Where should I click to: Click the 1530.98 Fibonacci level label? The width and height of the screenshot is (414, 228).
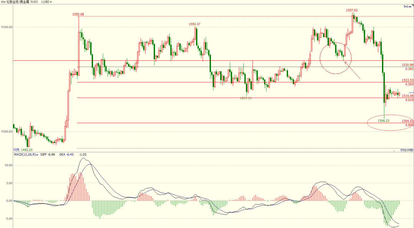[408, 65]
